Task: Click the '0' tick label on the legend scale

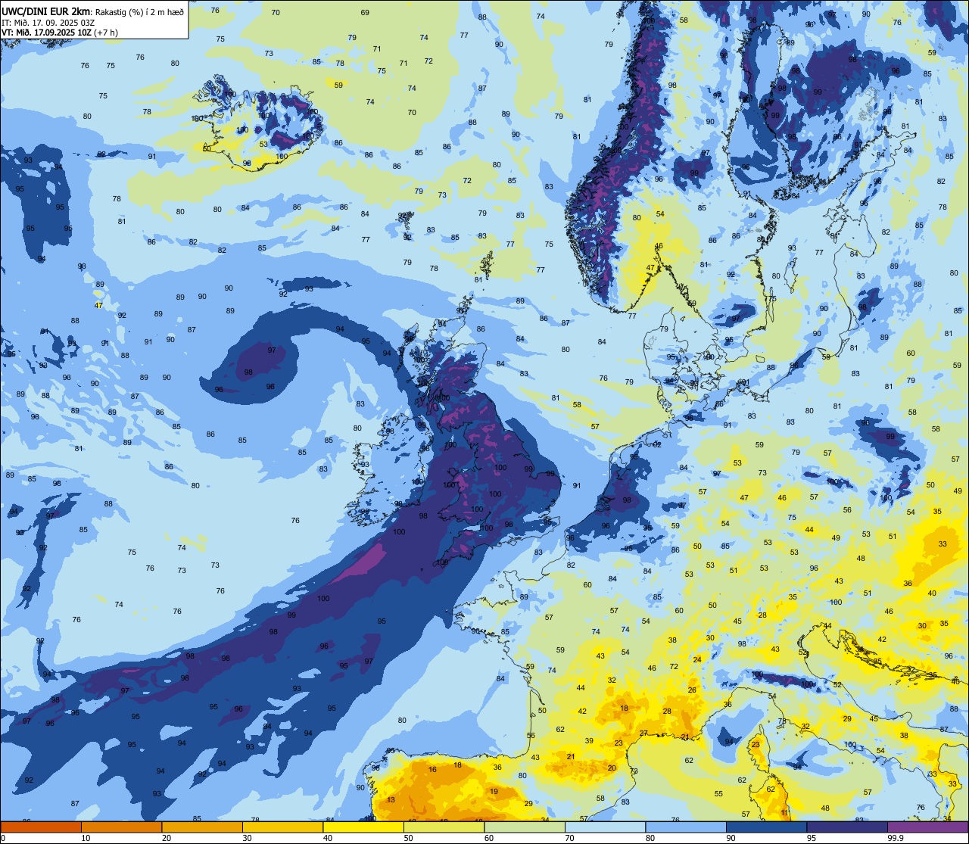Action: click(3, 838)
